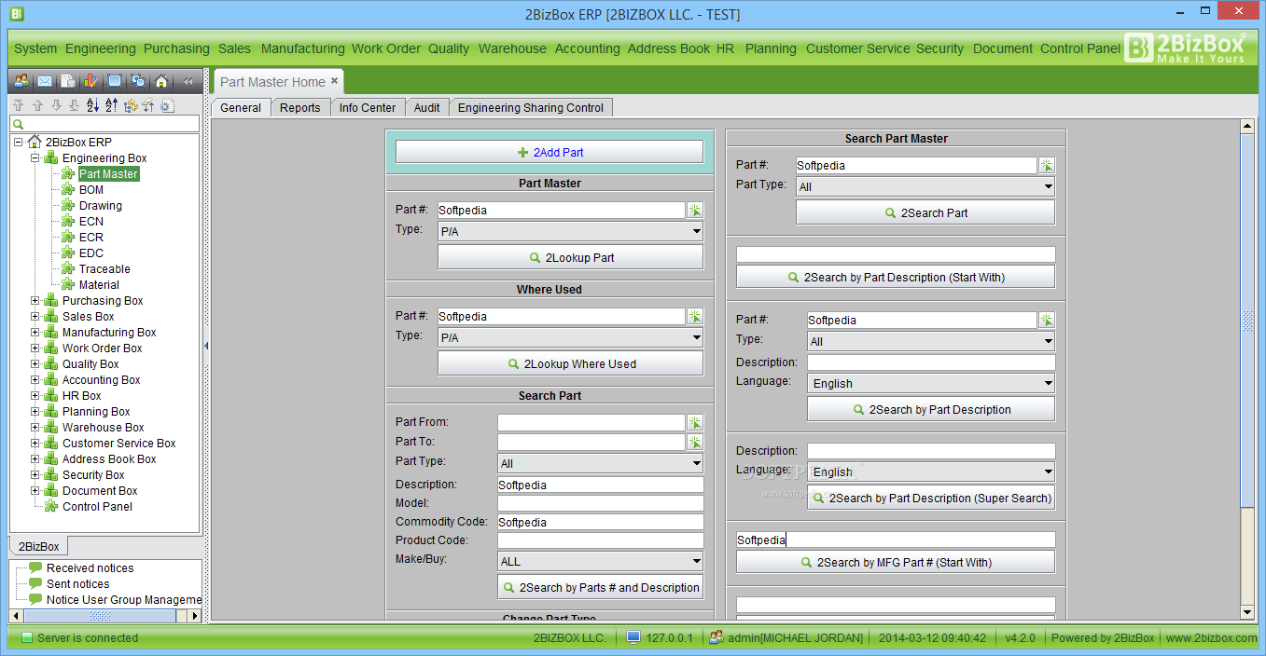Screen dimensions: 1266x656
Task: Click the Model input field
Action: click(600, 503)
